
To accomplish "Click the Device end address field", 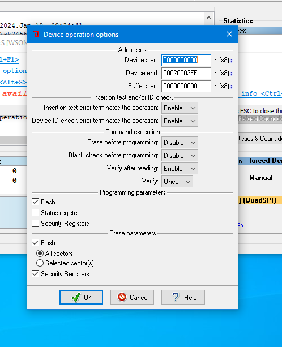I will pos(186,73).
